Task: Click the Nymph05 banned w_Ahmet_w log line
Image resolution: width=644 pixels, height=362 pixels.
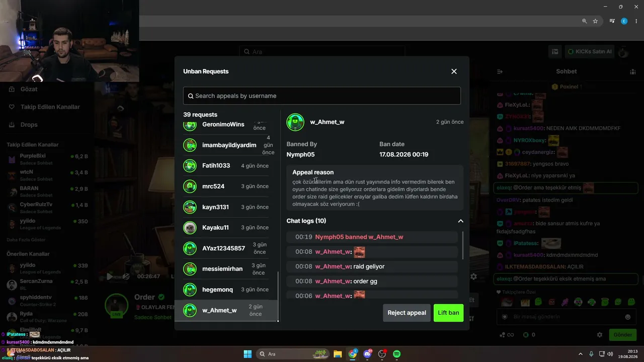Action: pyautogui.click(x=372, y=237)
